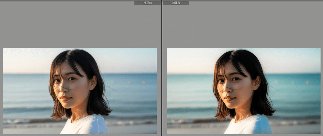
Task: Click the 補正前 label
Action: click(x=147, y=3)
